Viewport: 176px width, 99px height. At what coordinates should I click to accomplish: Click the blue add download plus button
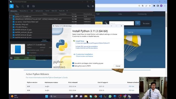[12, 6]
